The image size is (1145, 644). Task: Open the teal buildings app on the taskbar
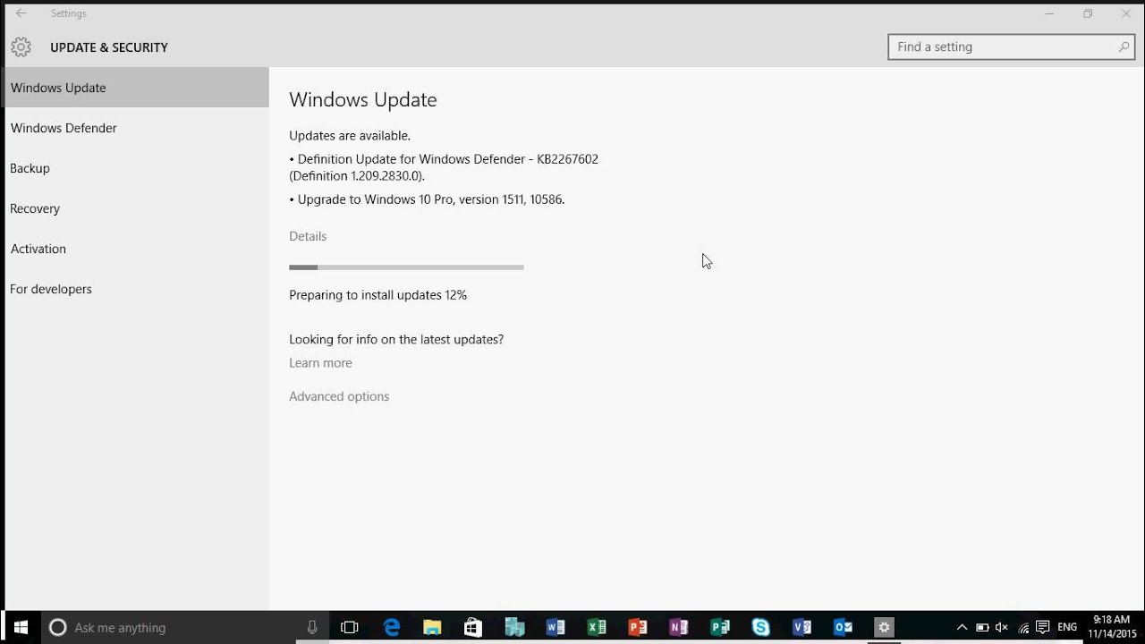tap(514, 628)
